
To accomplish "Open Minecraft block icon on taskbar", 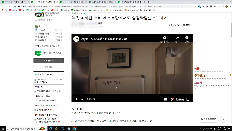I will (x=57, y=129).
